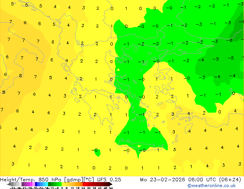This screenshot has width=244, height=189.
Task: Click the dark blue swatch in the color scale
Action: [36, 184]
